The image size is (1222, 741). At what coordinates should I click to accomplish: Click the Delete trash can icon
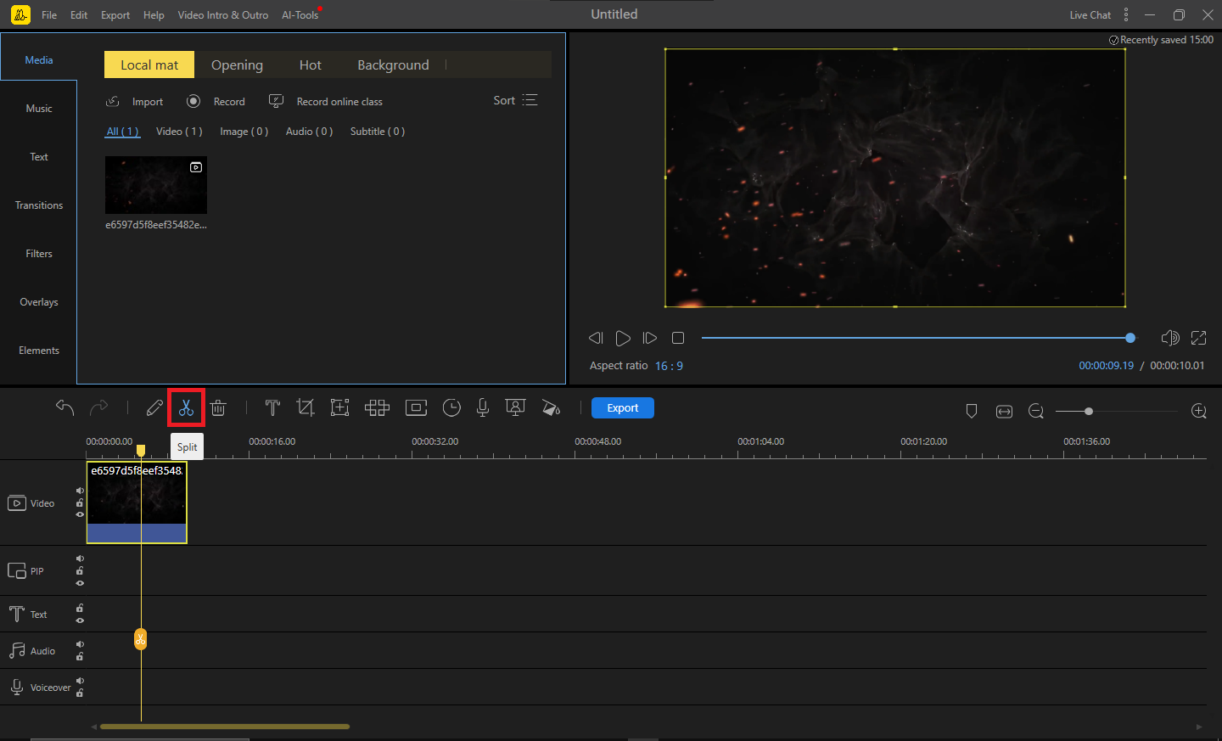point(218,408)
